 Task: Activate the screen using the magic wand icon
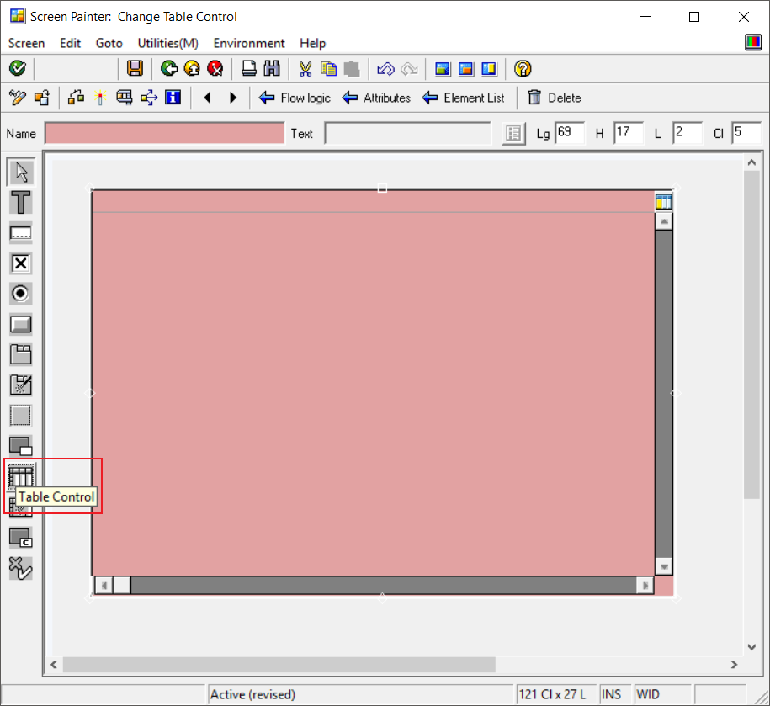pos(100,98)
